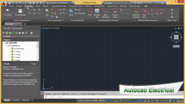Image resolution: width=185 pixels, height=104 pixels.
Task: Paste circuit from clipboard
Action: coord(71,12)
